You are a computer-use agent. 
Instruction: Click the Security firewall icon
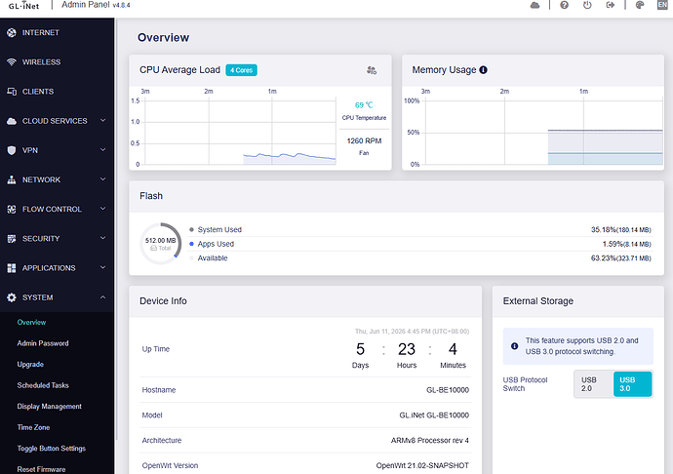click(12, 239)
